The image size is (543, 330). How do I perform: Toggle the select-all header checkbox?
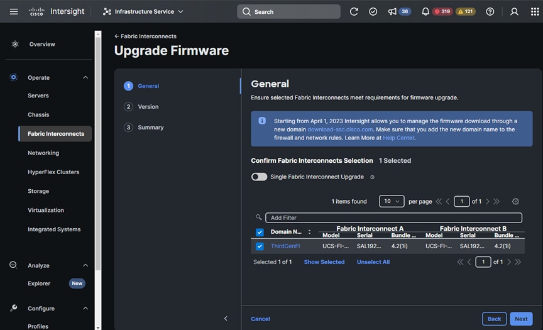pos(260,233)
